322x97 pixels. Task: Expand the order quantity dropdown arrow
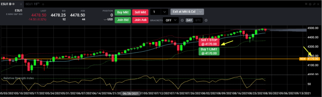(x=164, y=12)
